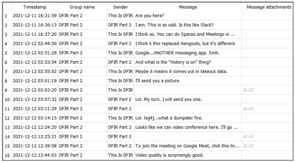Click the Message column header
The width and height of the screenshot is (295, 162).
(x=188, y=7)
